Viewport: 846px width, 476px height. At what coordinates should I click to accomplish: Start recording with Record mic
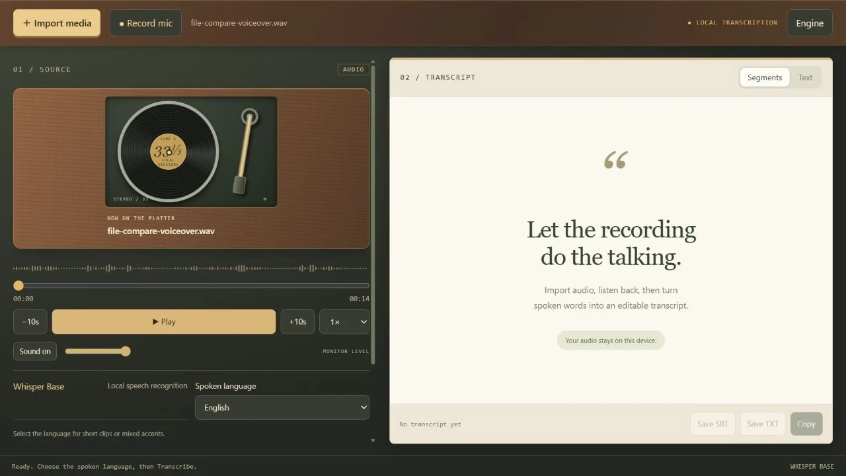[145, 23]
